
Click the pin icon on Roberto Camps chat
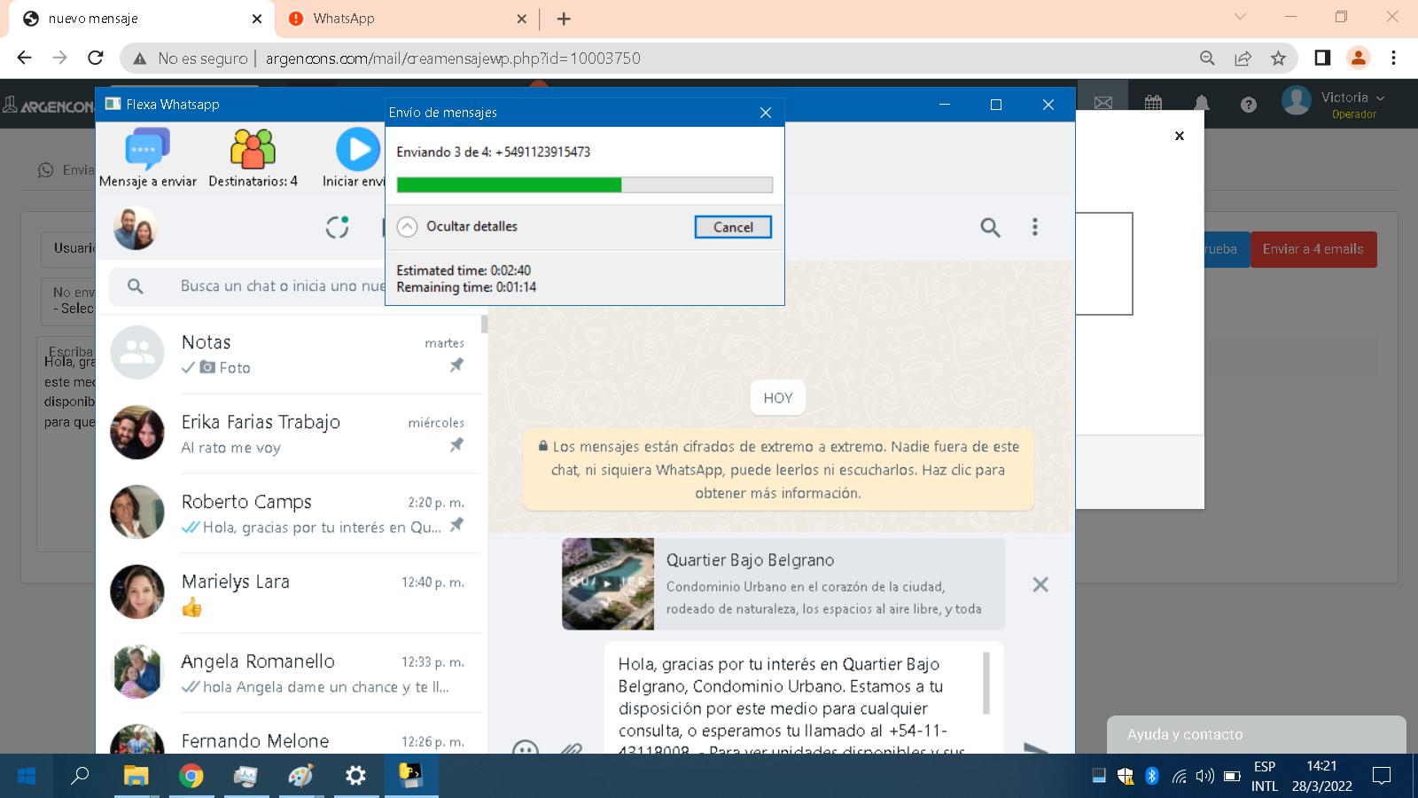coord(456,525)
